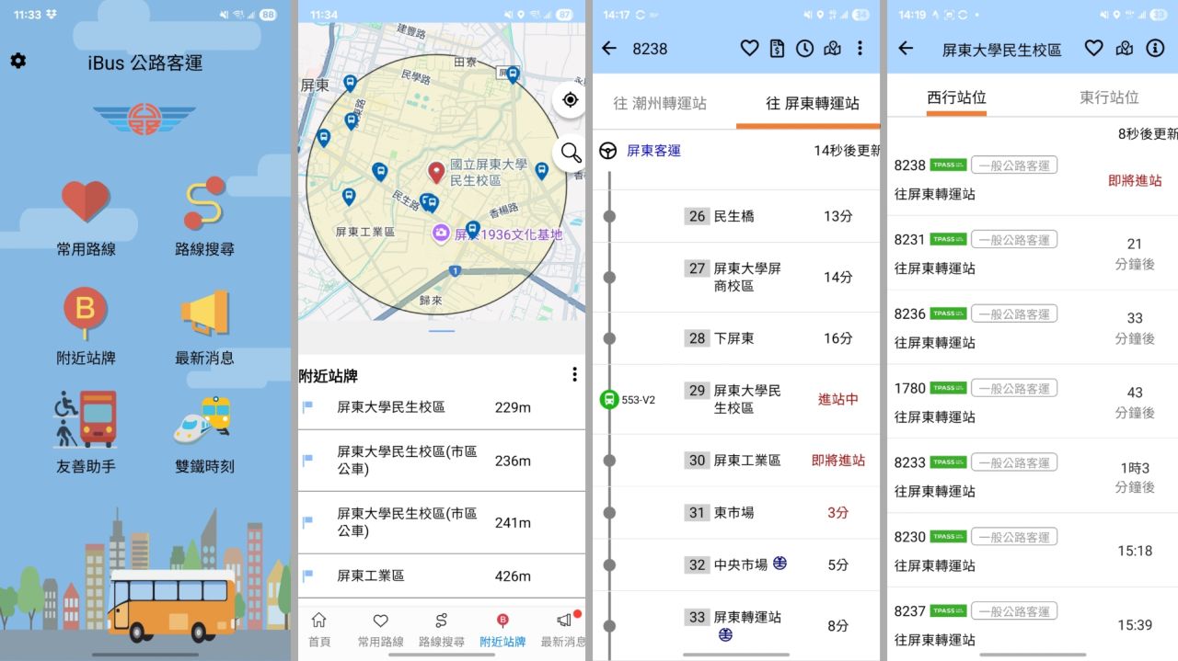Go back from route 8238 screen
The width and height of the screenshot is (1178, 661).
click(609, 48)
